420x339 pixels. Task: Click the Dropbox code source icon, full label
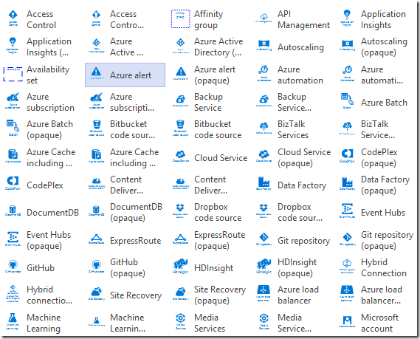[x=180, y=211]
